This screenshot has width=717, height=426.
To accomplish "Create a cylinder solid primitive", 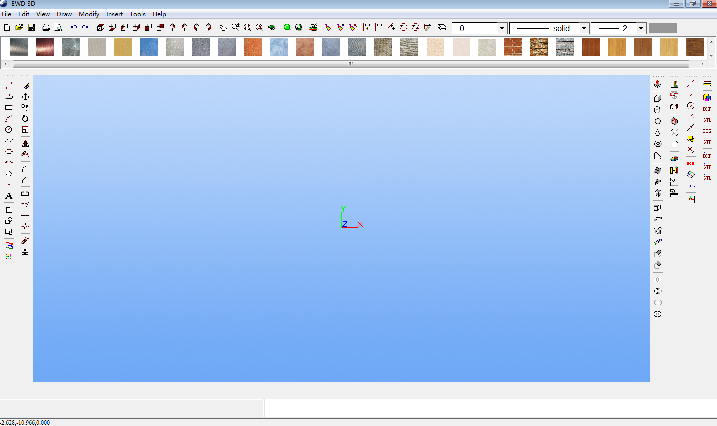I will [x=658, y=110].
